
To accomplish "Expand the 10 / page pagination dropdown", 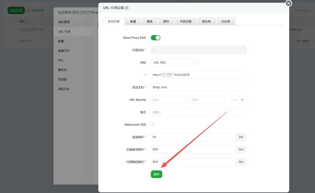I will [304, 41].
